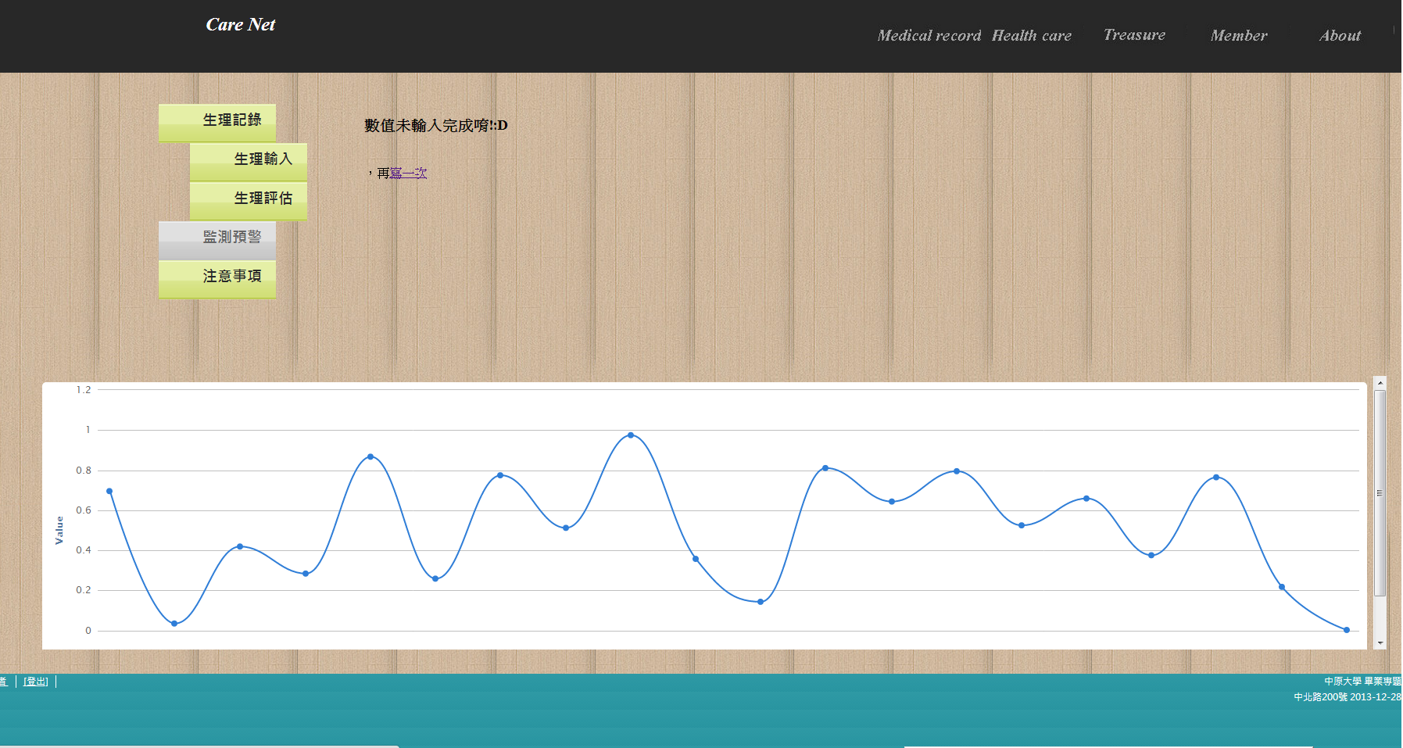Go to the Health care section
Viewport: 1403px width, 748px height.
[1031, 36]
